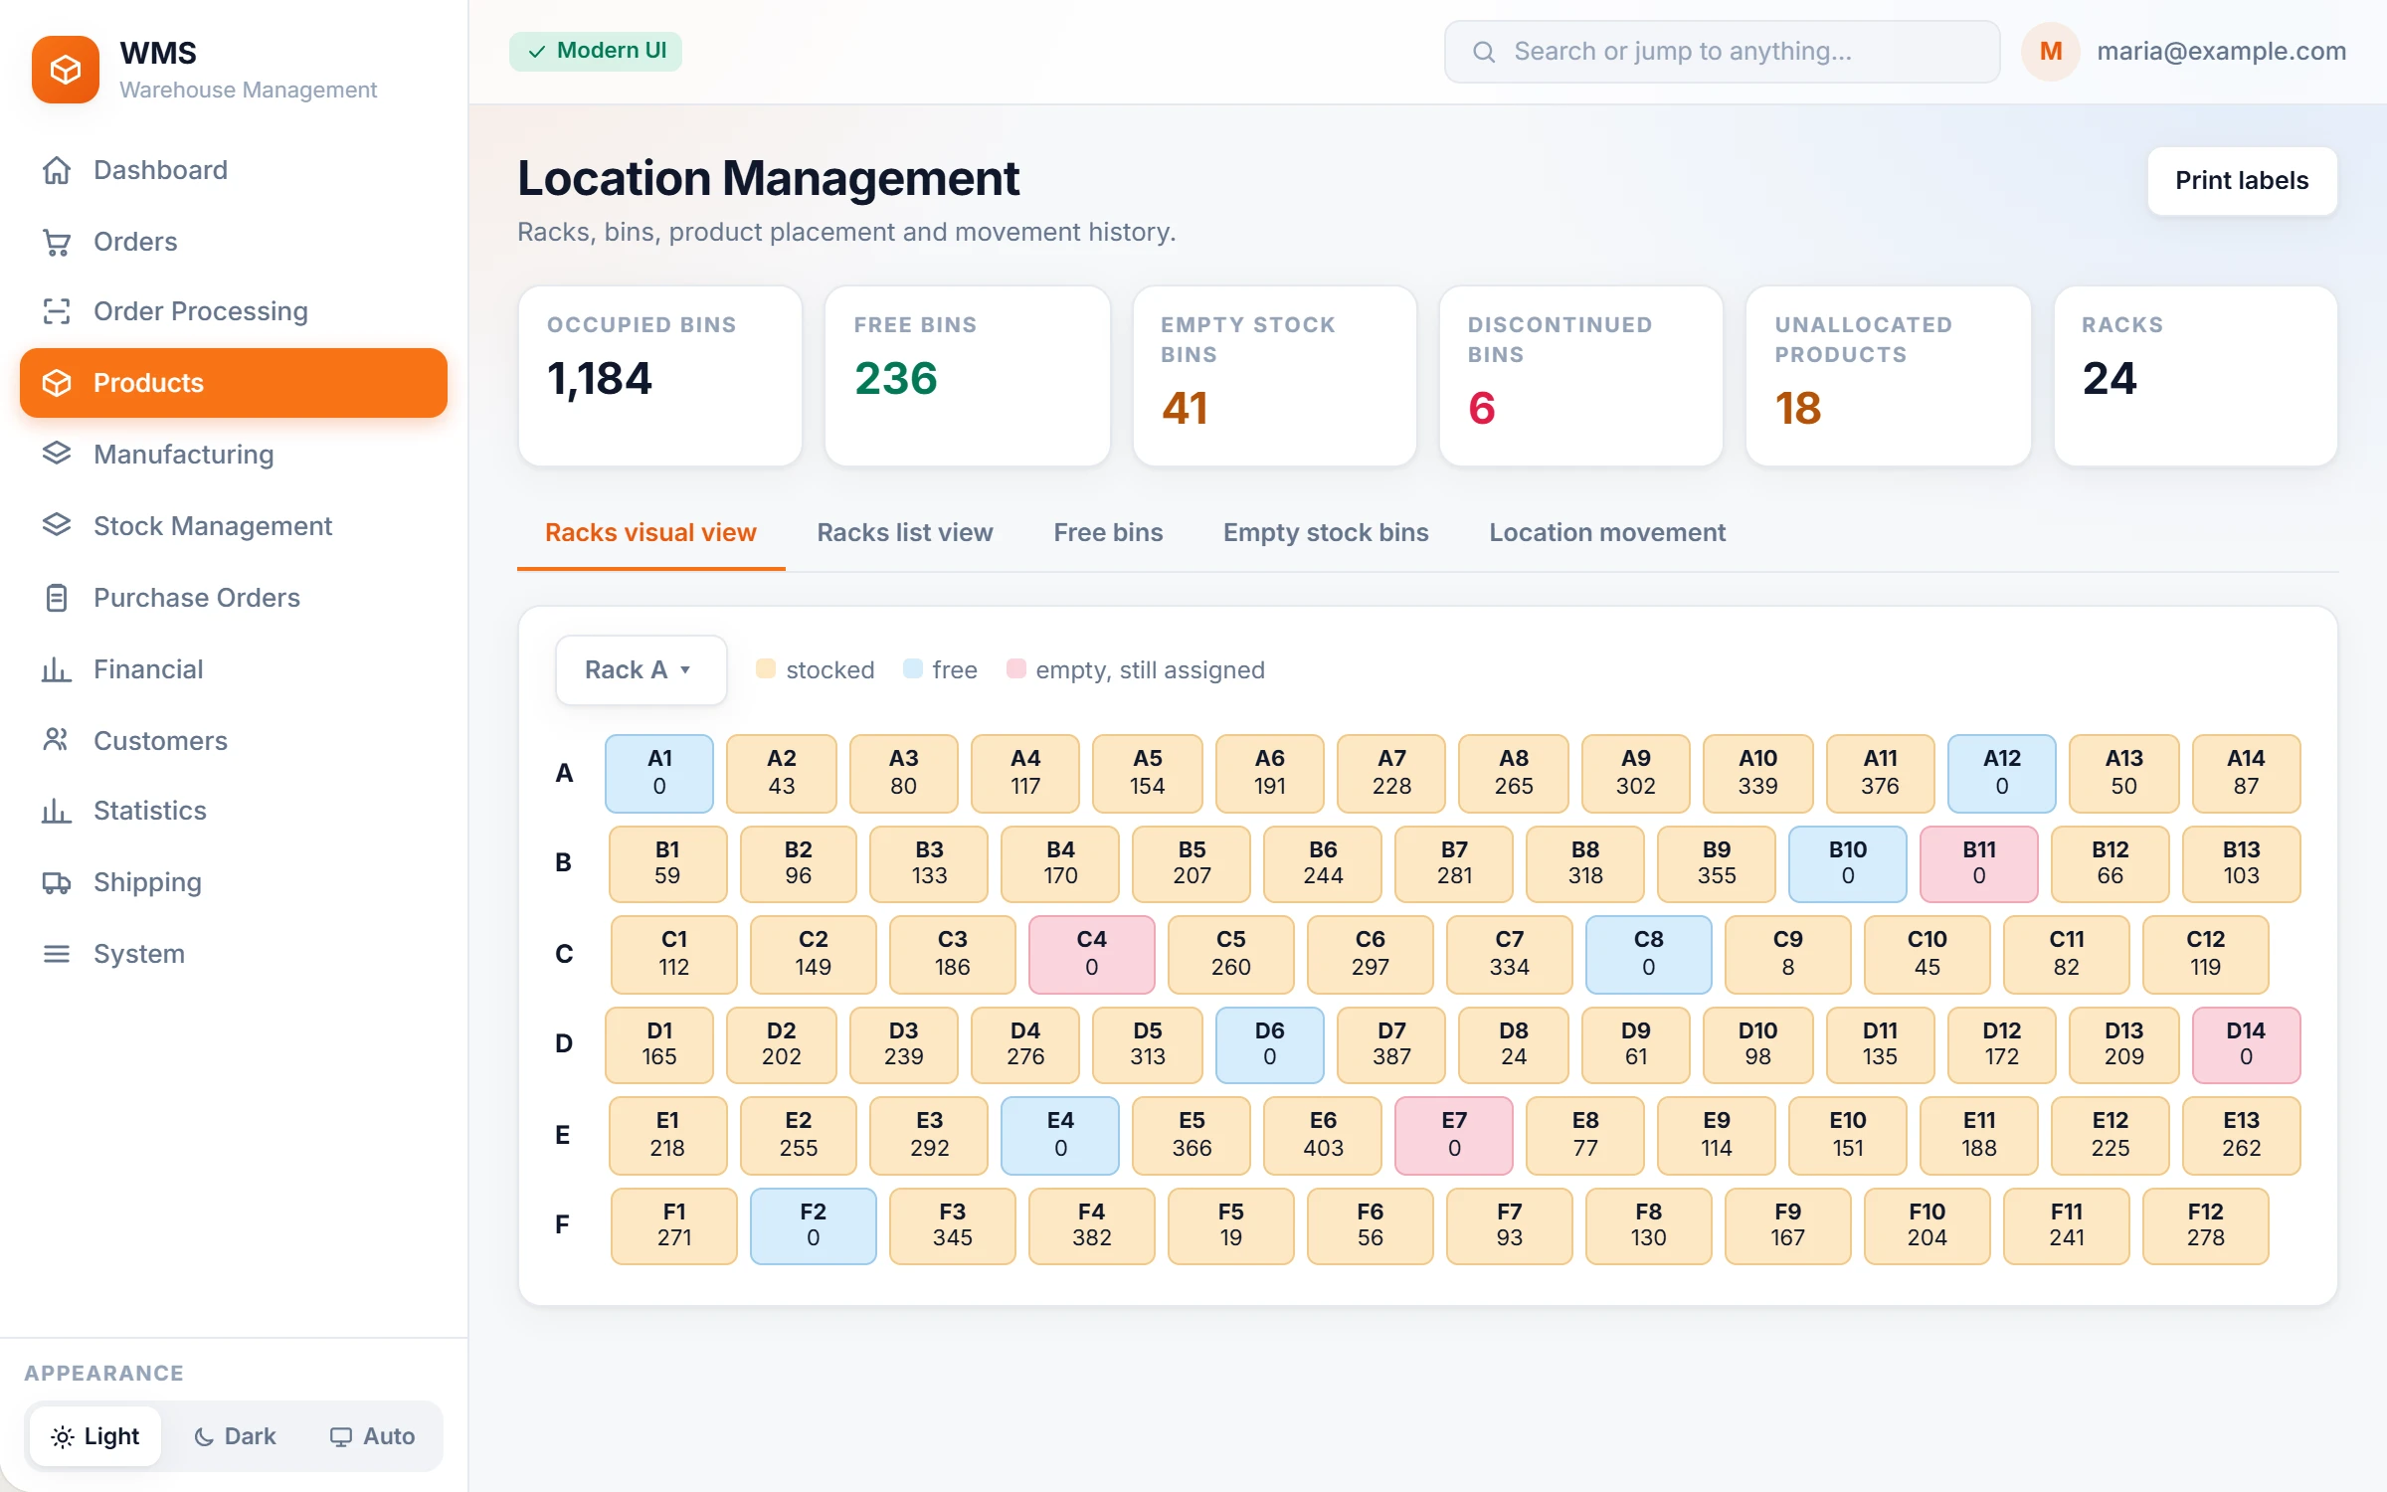Switch appearance to Auto mode
Image resolution: width=2387 pixels, height=1492 pixels.
(x=372, y=1436)
